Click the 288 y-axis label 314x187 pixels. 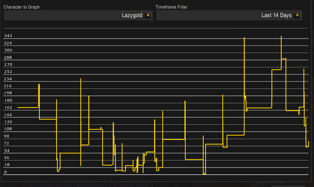pos(8,57)
